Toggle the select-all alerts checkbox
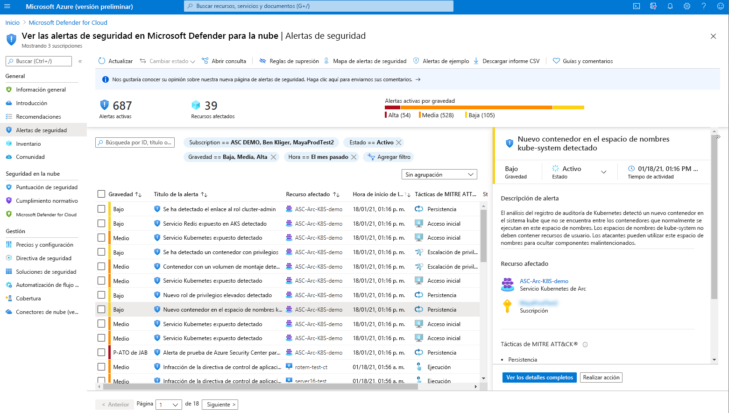Screen dimensions: 729x413 tap(101, 194)
